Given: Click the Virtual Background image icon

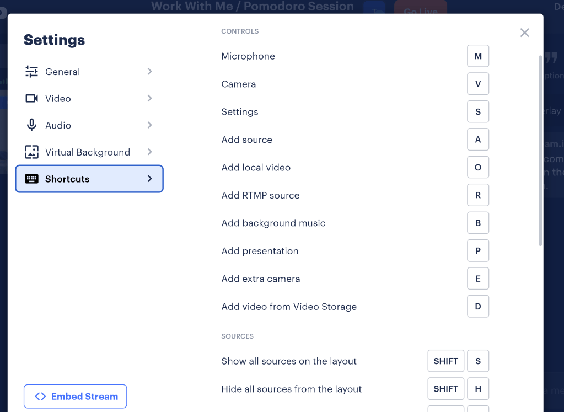Looking at the screenshot, I should 31,152.
